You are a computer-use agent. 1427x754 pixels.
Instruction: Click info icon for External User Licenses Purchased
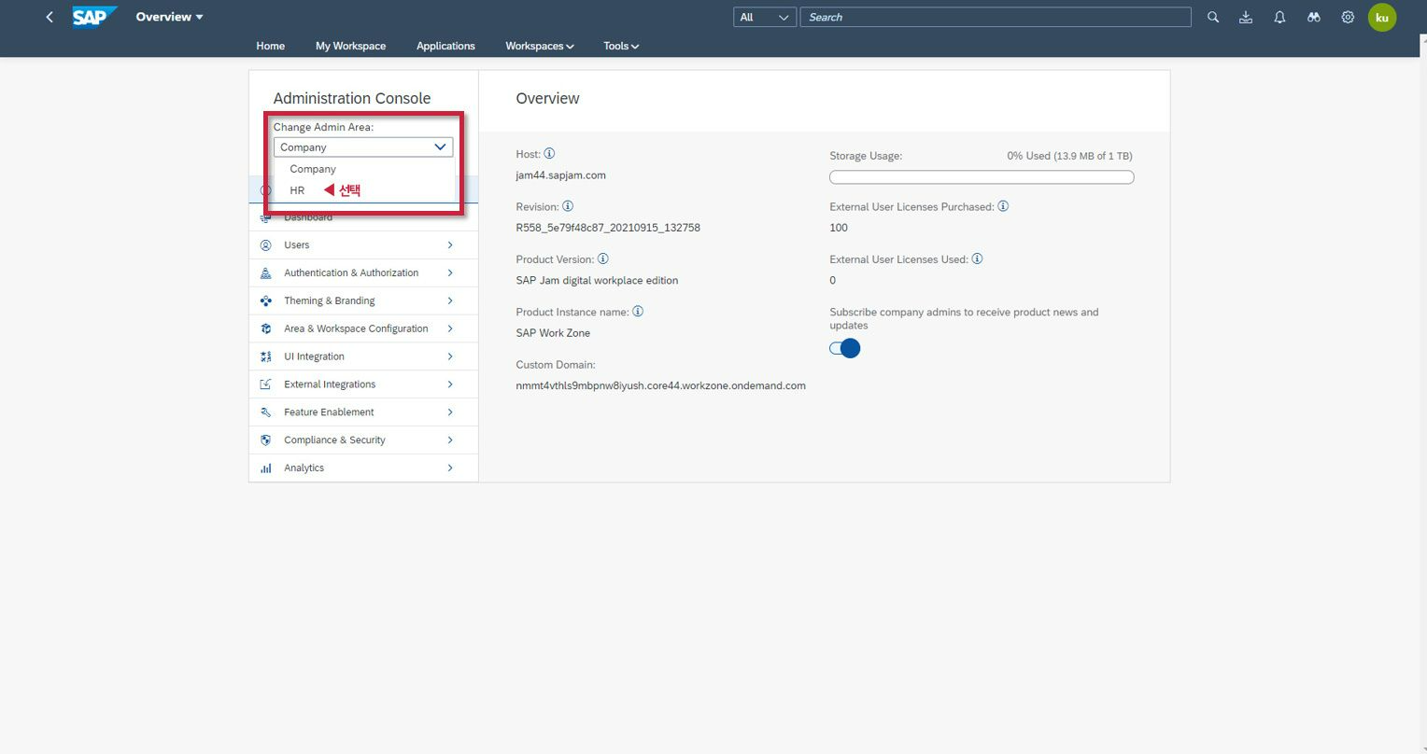point(1003,206)
